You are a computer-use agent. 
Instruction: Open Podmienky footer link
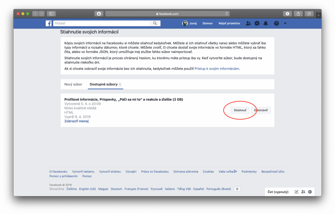point(249,172)
